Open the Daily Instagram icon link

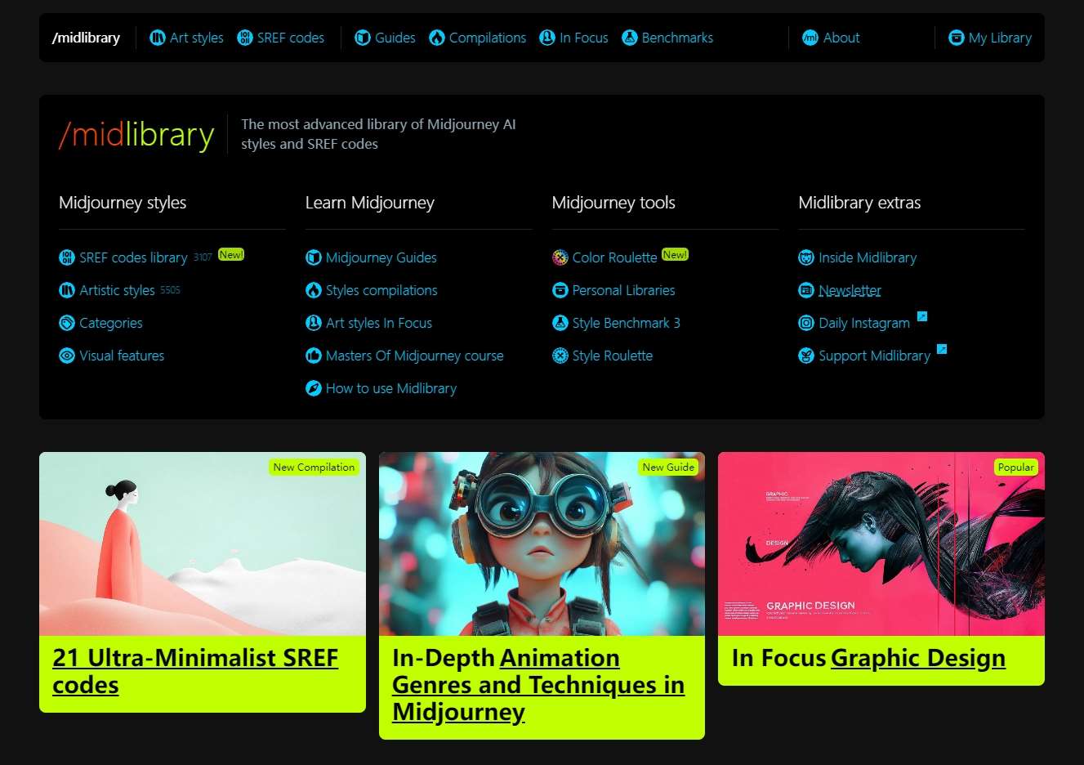click(806, 323)
